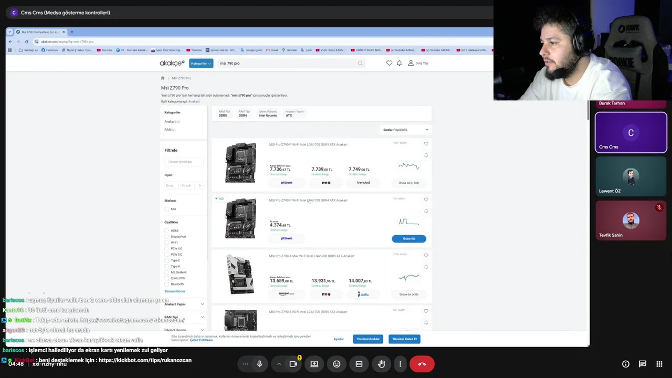This screenshot has width=672, height=378.
Task: Check the Type-C filter
Action: (x=167, y=260)
